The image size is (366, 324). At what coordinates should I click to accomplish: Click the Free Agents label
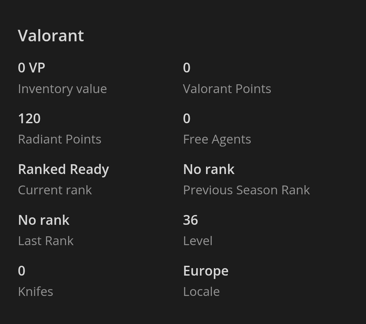click(x=217, y=139)
